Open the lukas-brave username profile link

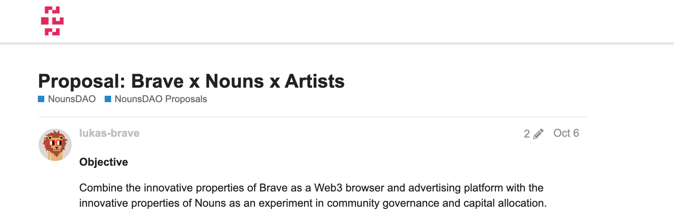click(x=110, y=133)
